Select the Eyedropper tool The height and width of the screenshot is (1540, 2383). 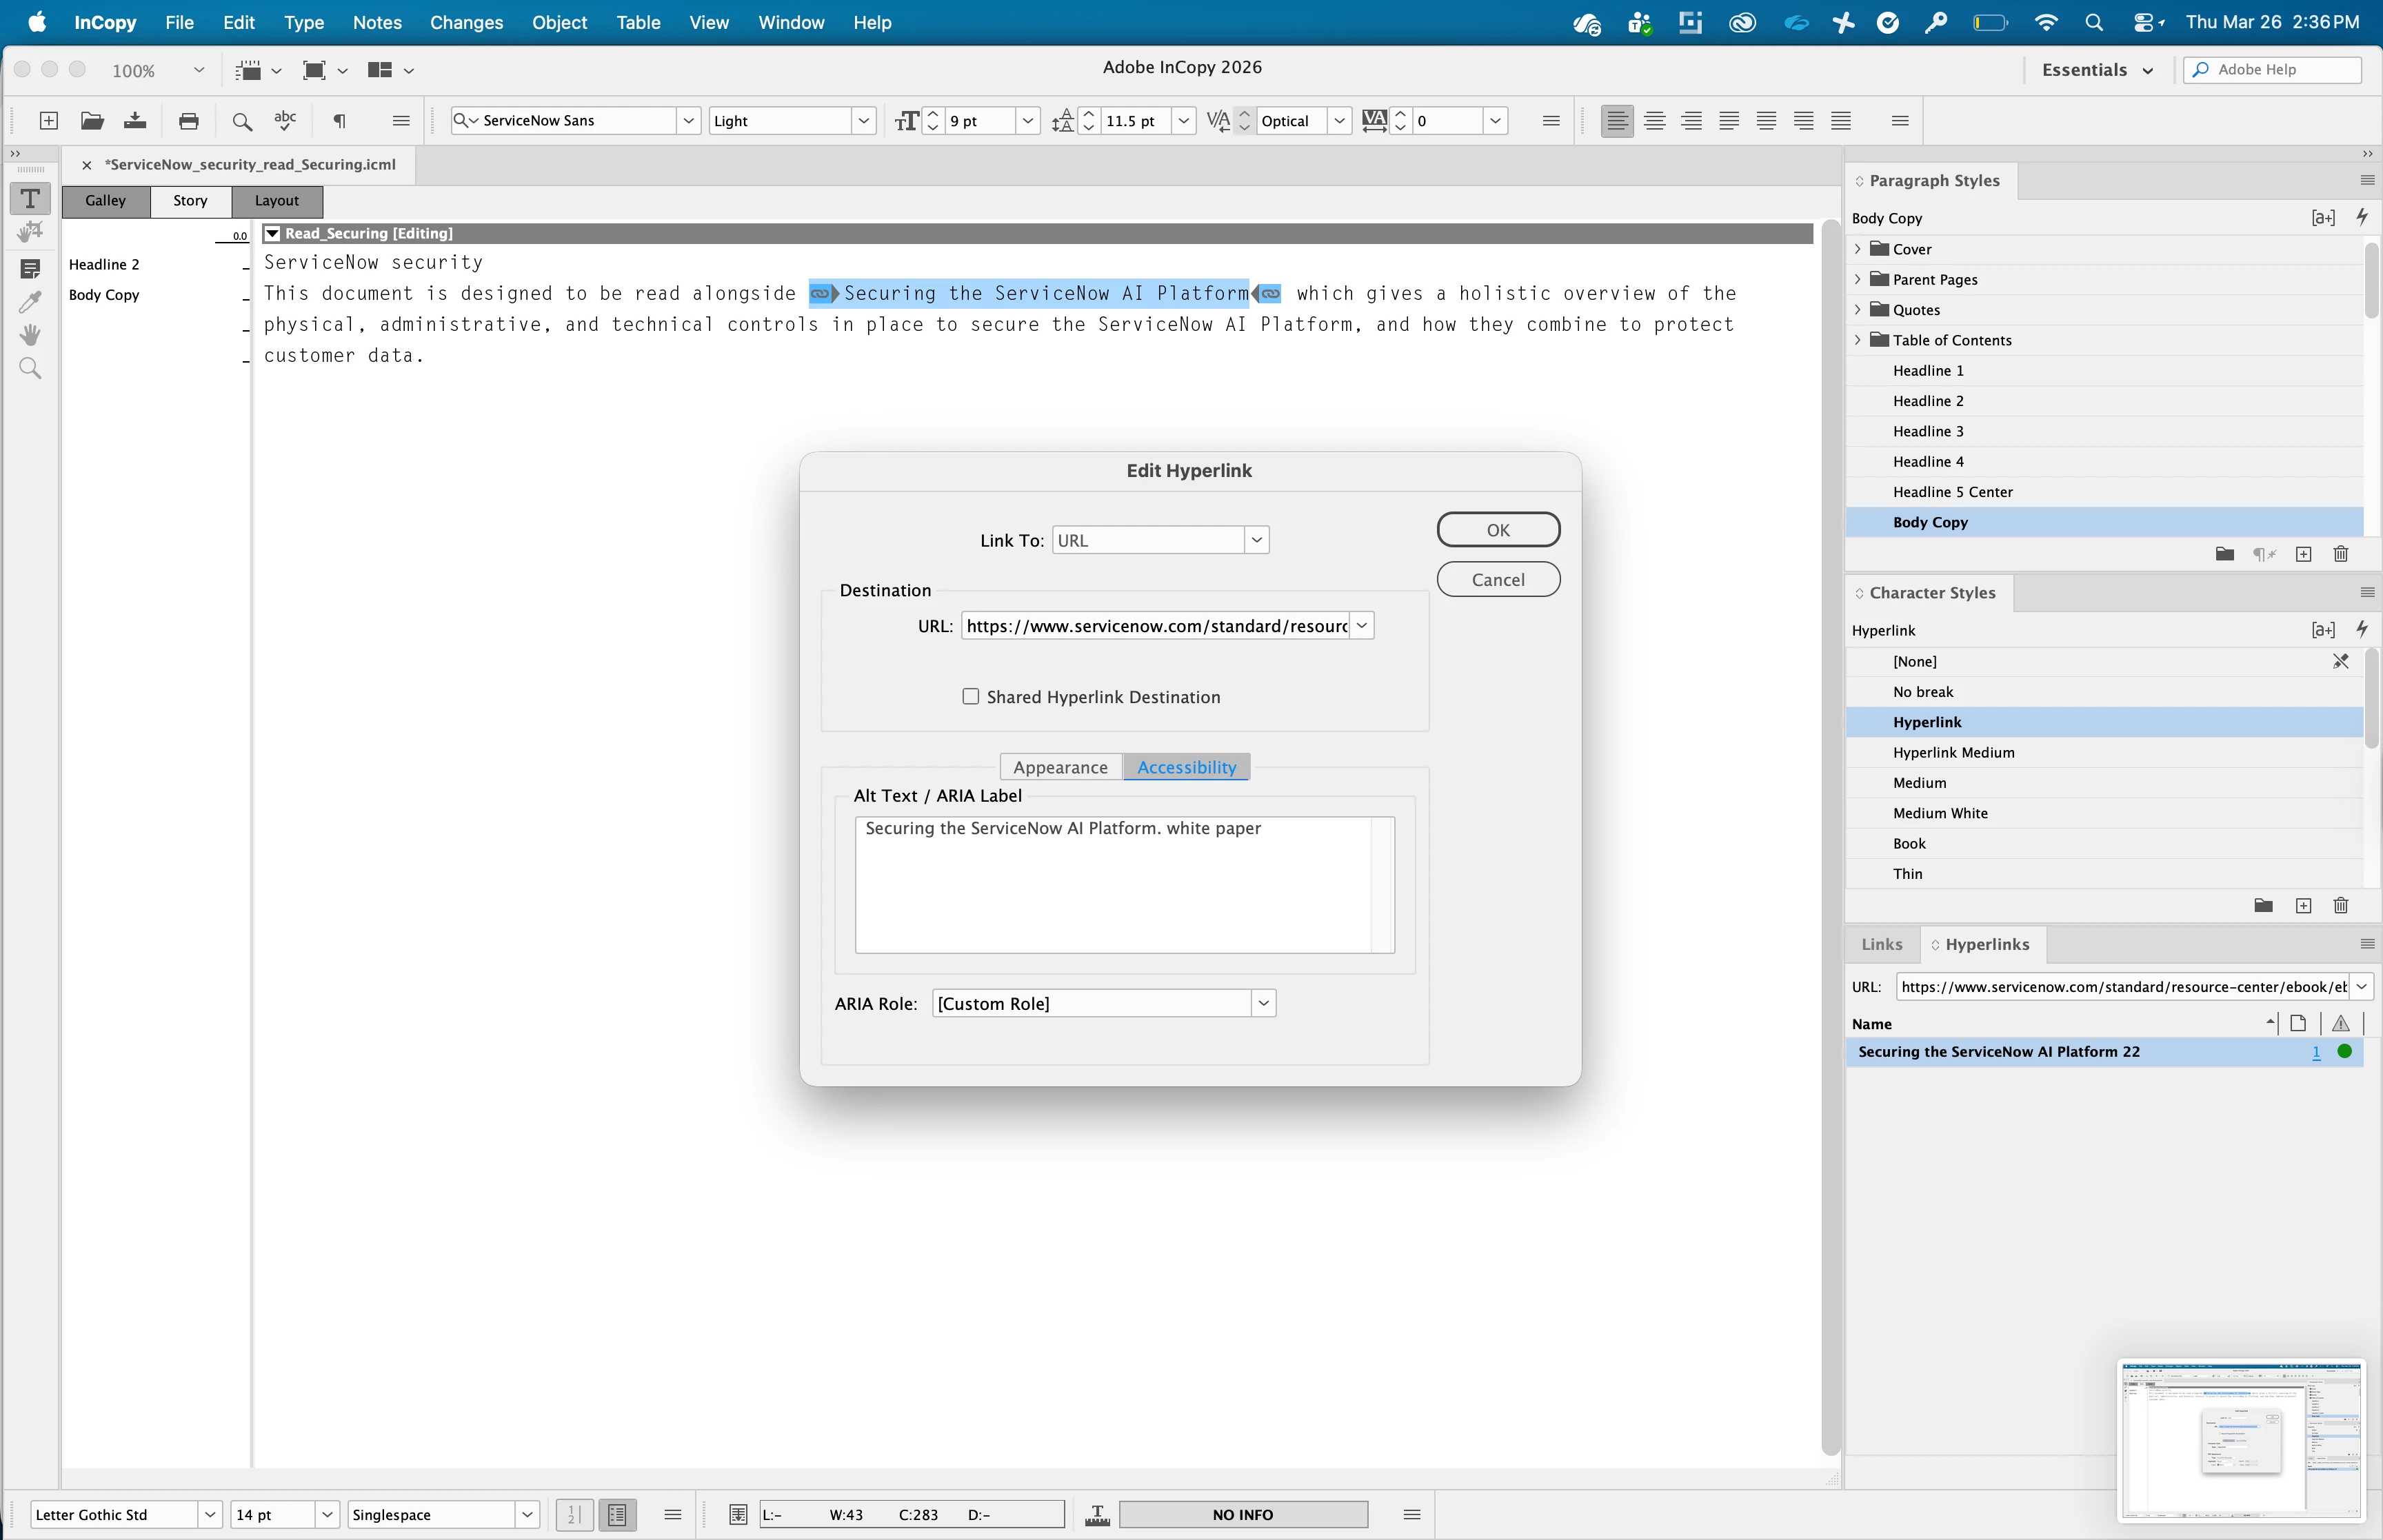(x=30, y=302)
